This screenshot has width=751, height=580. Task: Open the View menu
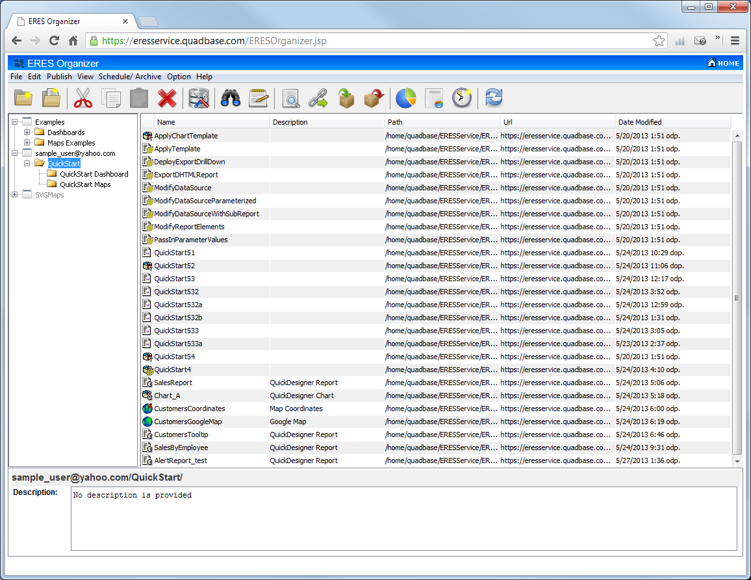(x=85, y=77)
